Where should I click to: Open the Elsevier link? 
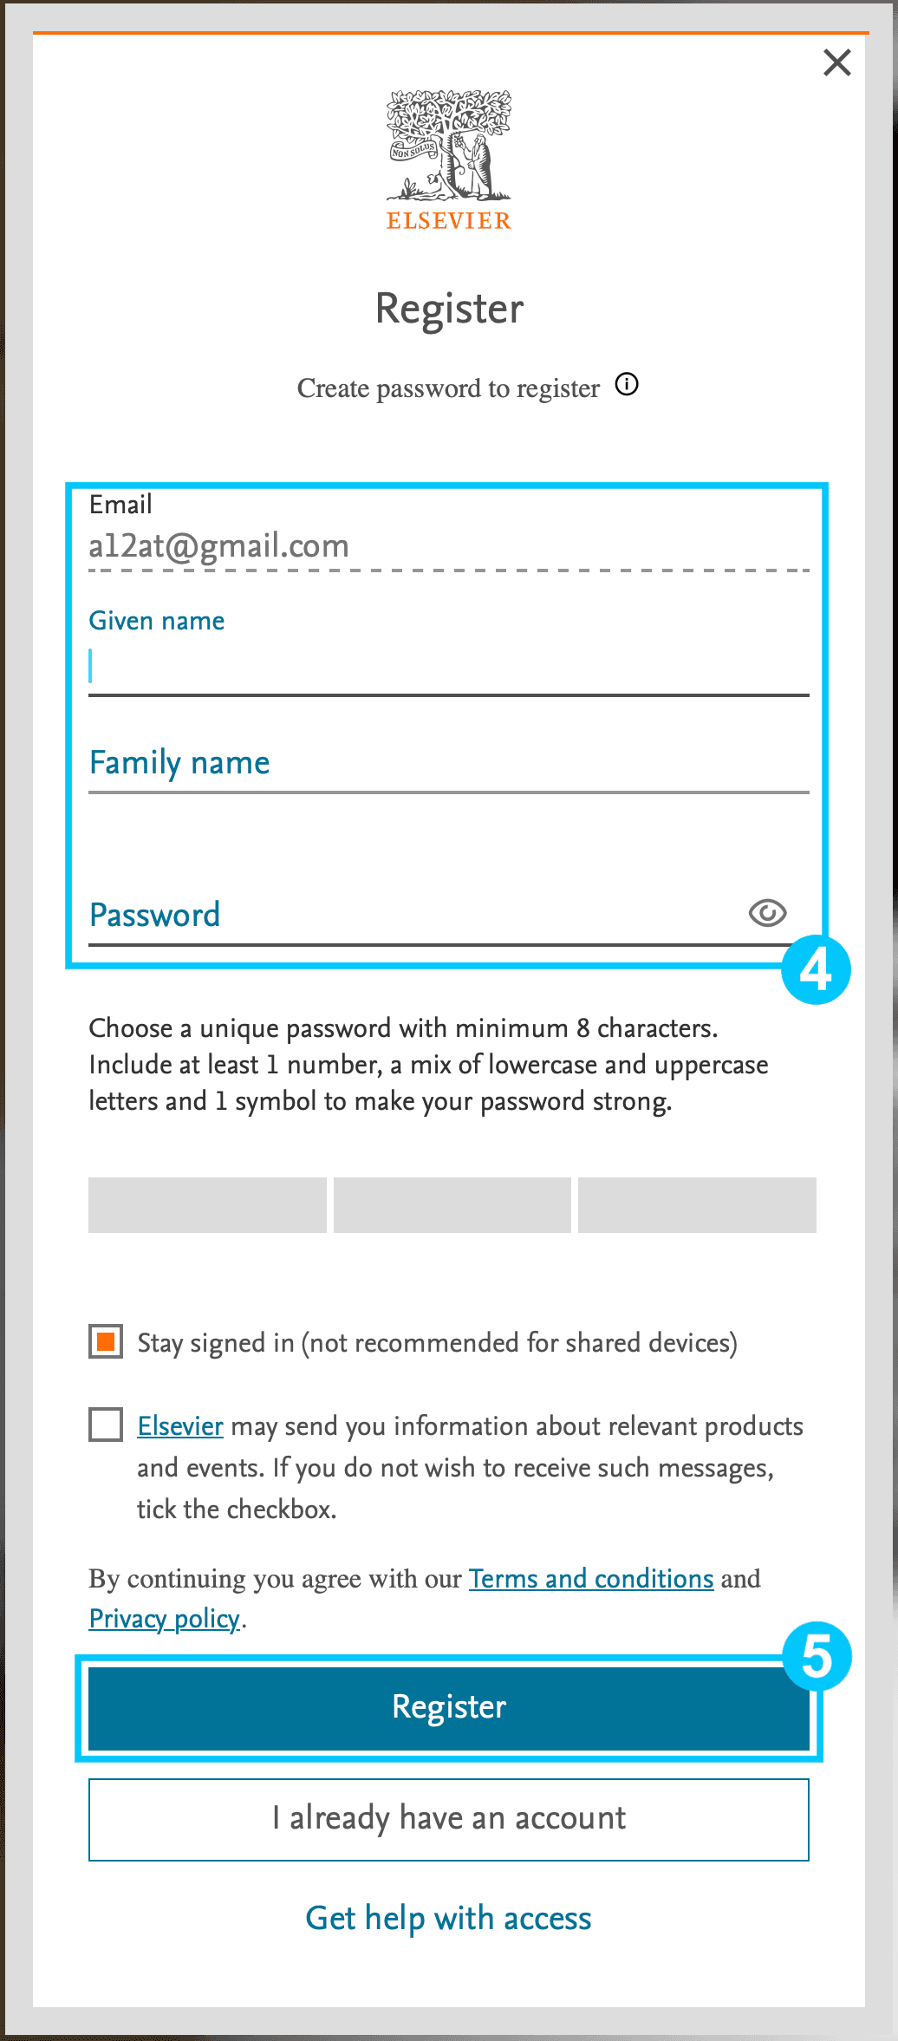[x=180, y=1426]
